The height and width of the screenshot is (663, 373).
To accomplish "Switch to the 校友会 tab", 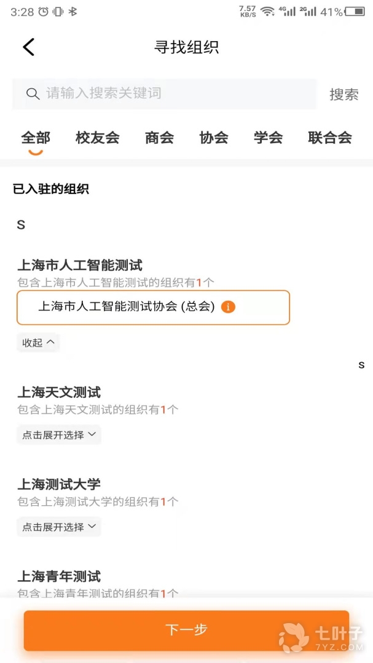I will 98,138.
